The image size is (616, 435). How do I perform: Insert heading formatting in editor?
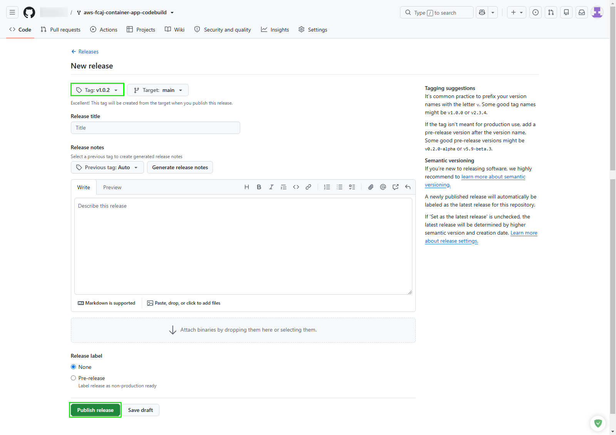click(247, 187)
